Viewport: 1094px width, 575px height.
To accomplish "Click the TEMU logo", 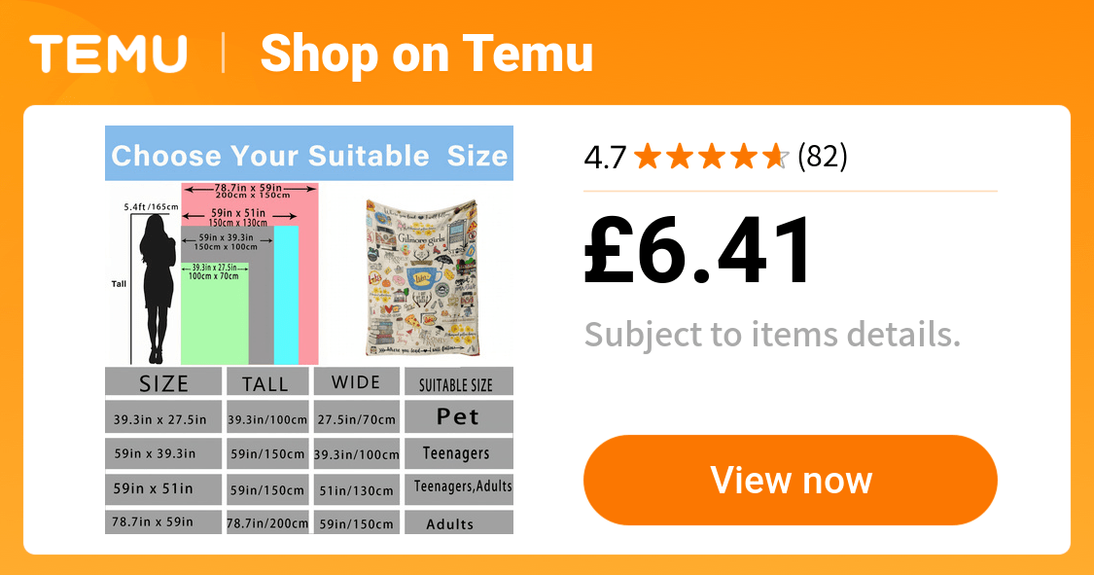I will [x=108, y=53].
